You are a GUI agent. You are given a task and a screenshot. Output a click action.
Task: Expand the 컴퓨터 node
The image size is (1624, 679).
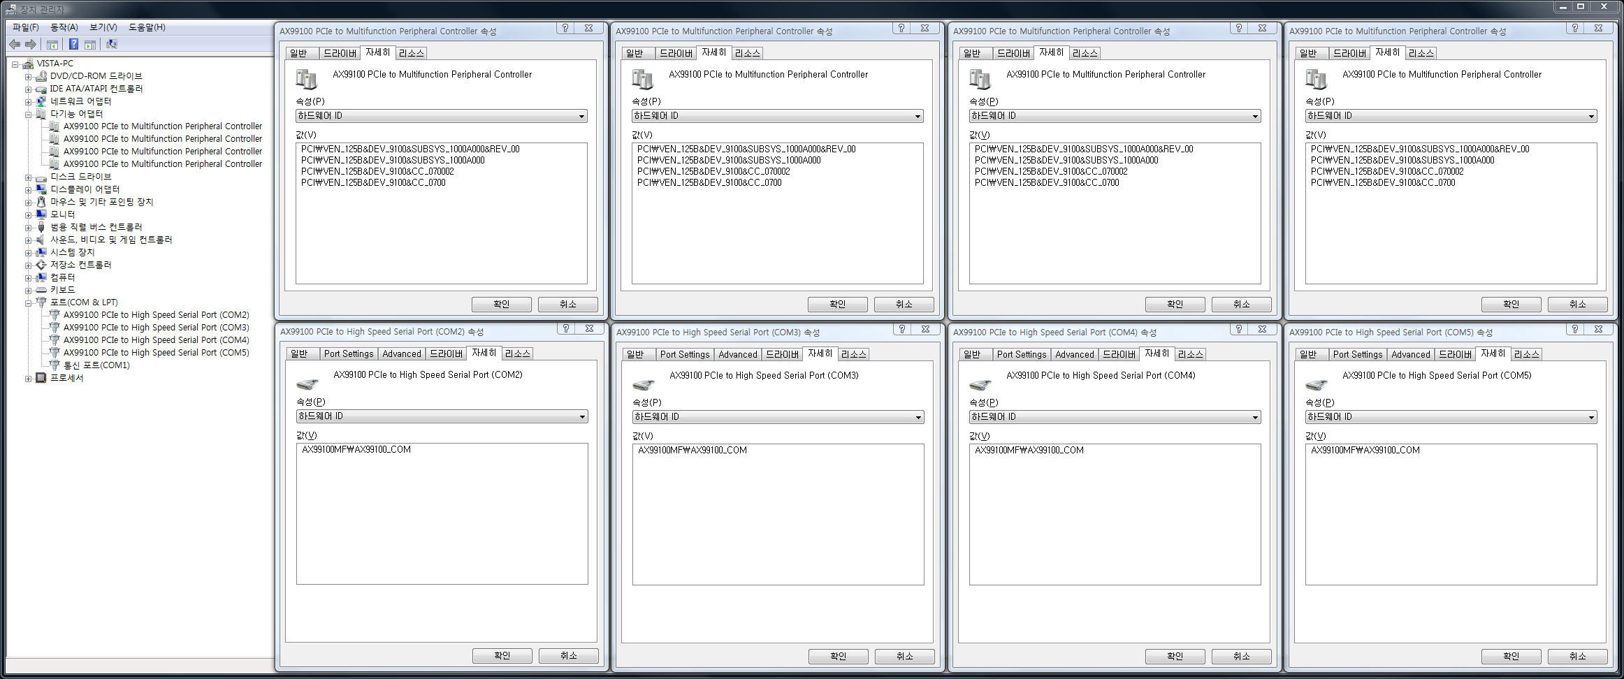(x=28, y=277)
